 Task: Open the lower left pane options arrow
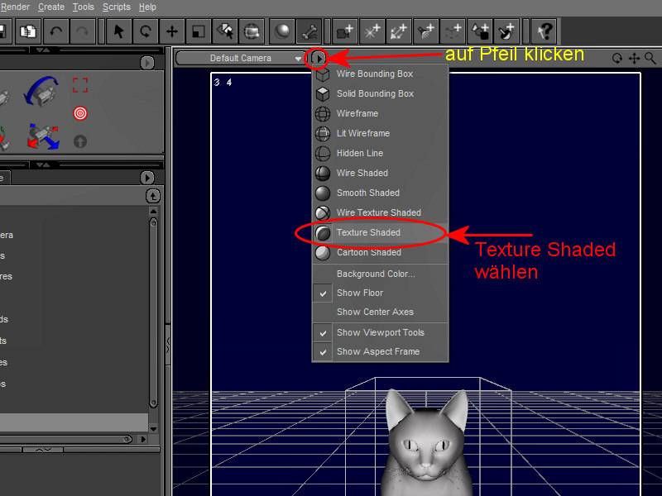pos(147,178)
